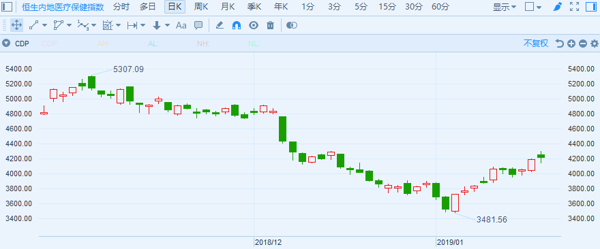Switch to the 分时 intraday tab
600x249 pixels.
121,7
